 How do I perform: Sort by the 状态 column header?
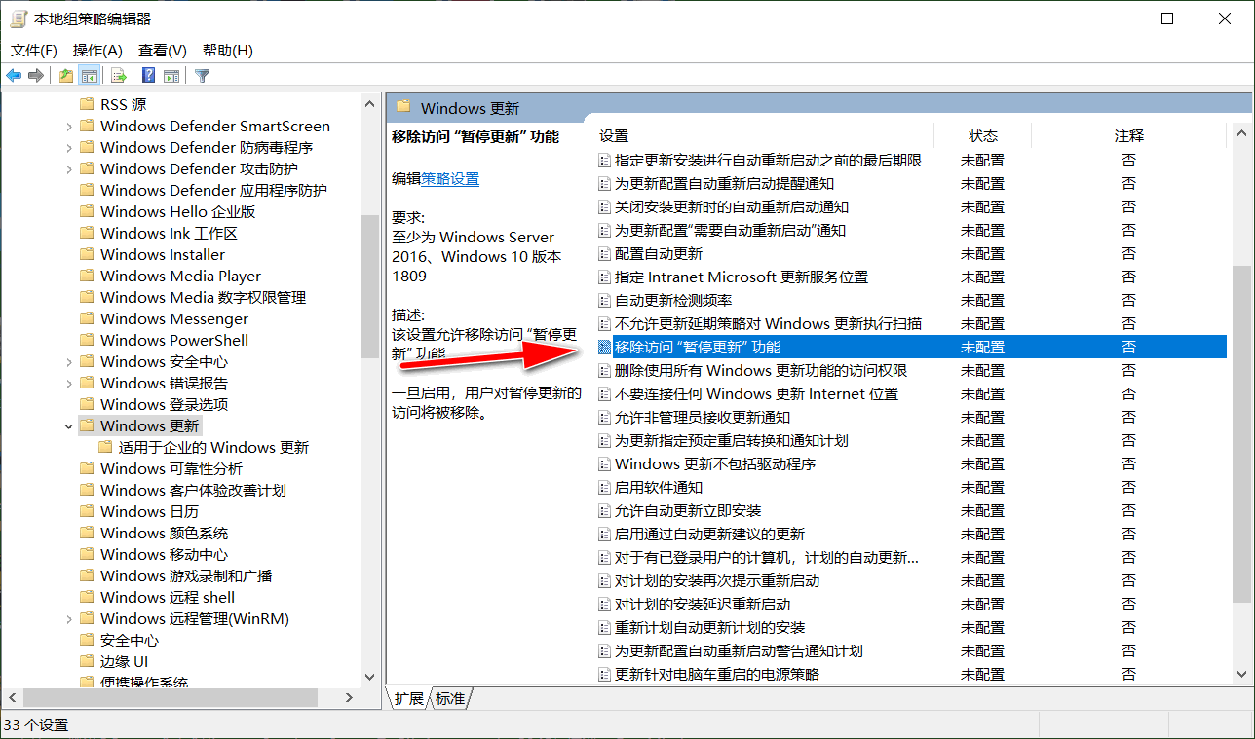(x=982, y=135)
